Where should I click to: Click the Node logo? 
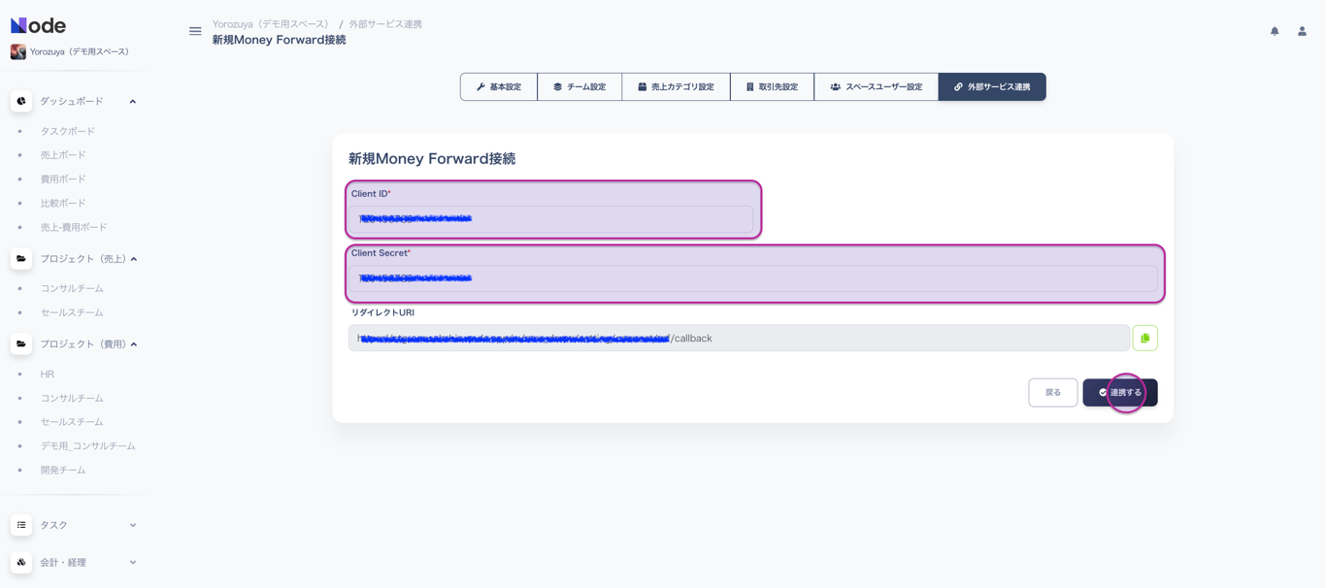click(38, 25)
